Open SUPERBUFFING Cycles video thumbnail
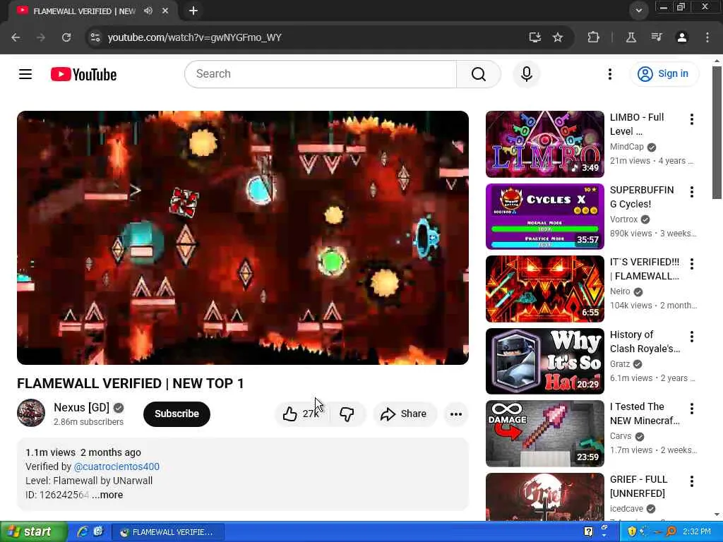 coord(544,216)
